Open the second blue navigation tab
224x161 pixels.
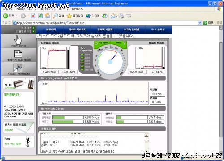pos(77,30)
